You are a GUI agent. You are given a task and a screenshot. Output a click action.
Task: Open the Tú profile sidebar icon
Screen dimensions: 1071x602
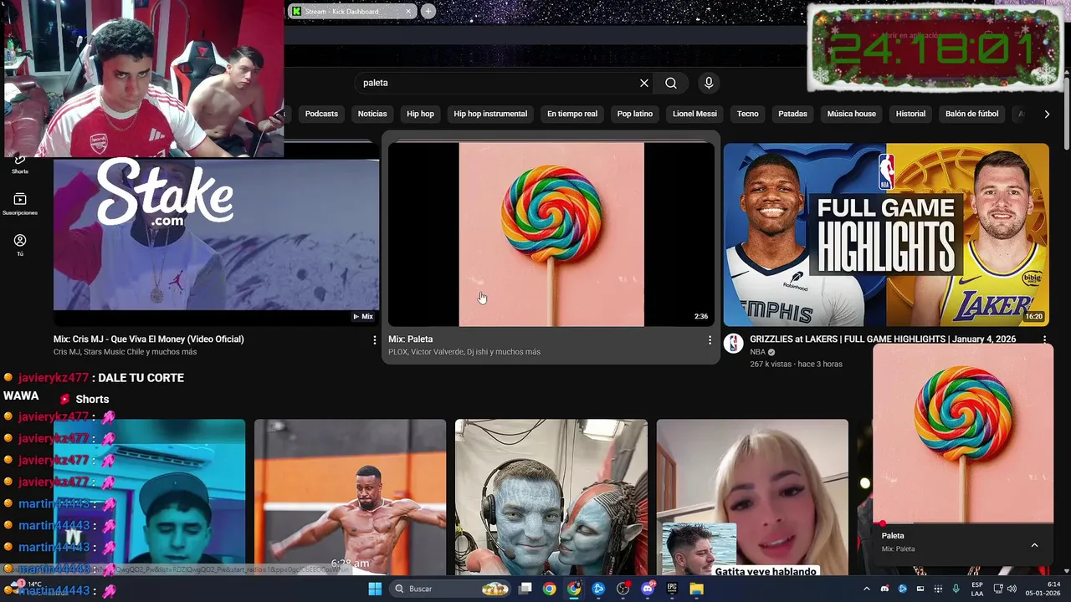[20, 244]
